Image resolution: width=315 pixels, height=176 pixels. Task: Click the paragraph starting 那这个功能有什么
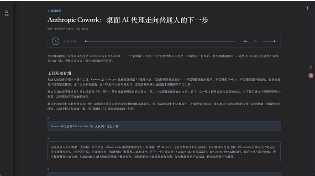(x=164, y=106)
